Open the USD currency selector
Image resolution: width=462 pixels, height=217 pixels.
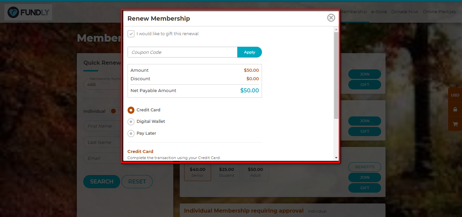click(455, 95)
